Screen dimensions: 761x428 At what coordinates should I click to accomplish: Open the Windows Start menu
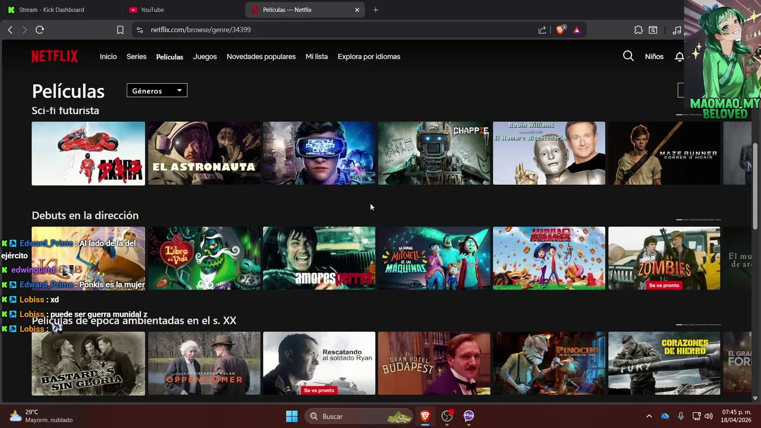tap(292, 416)
